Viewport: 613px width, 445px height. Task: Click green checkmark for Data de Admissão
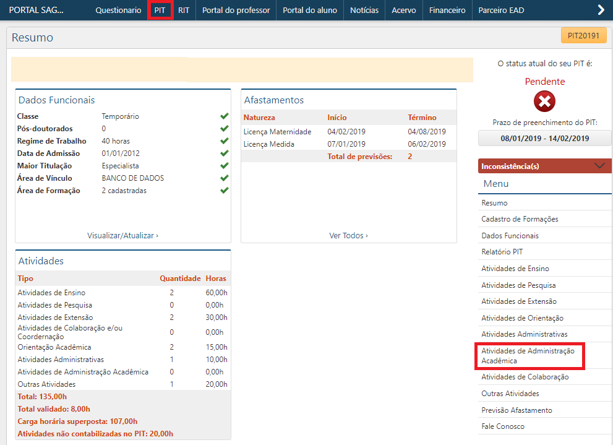[225, 153]
